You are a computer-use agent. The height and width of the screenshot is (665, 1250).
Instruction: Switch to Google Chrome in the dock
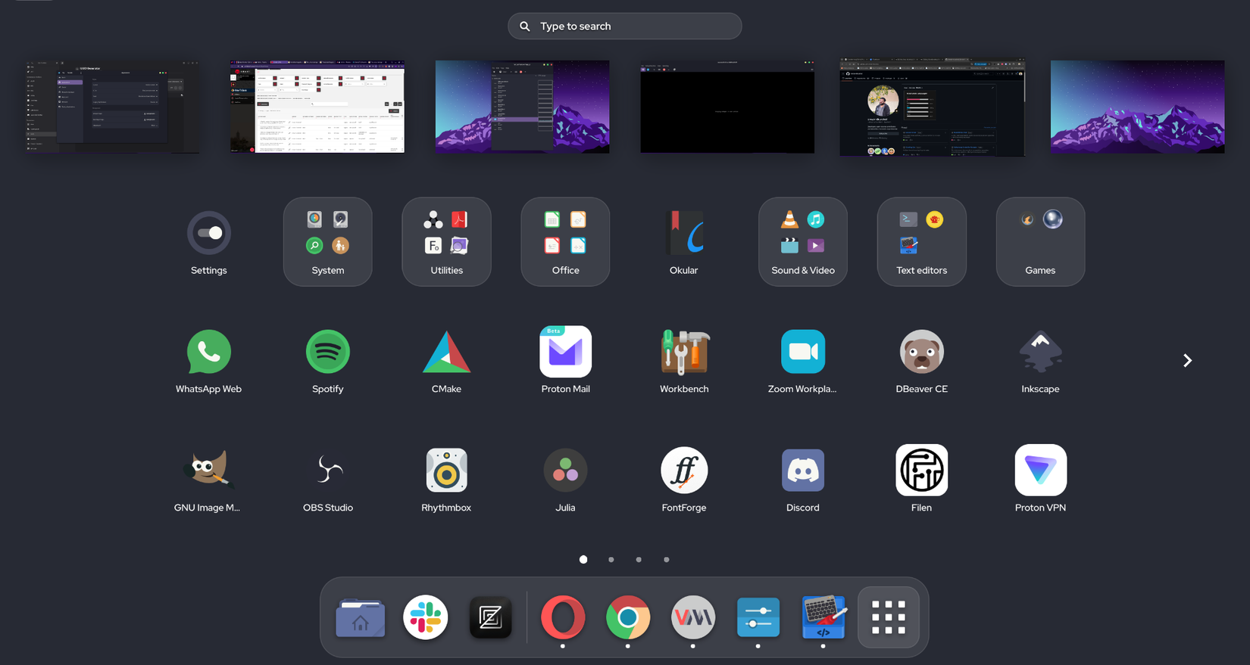(x=628, y=617)
